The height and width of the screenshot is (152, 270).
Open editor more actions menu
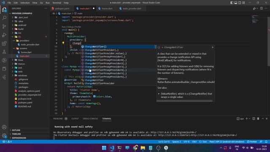(266, 8)
